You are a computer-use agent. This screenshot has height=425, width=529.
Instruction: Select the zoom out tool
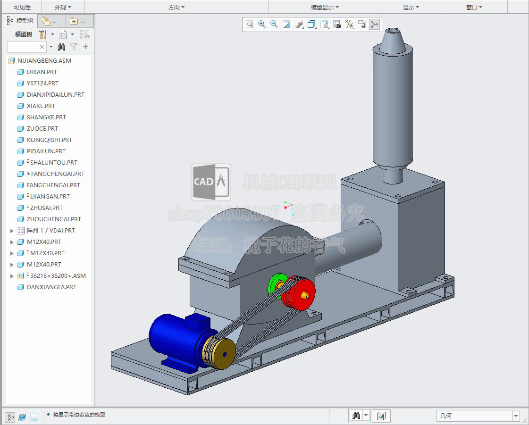coord(274,24)
